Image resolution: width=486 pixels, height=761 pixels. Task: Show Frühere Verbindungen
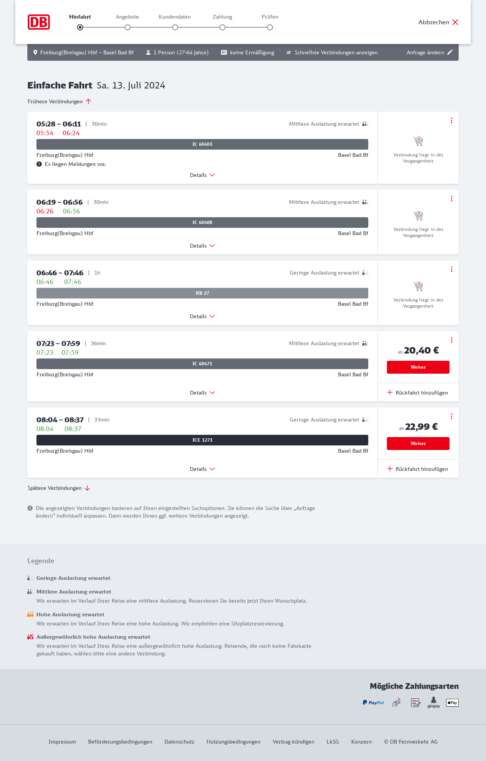tap(60, 101)
